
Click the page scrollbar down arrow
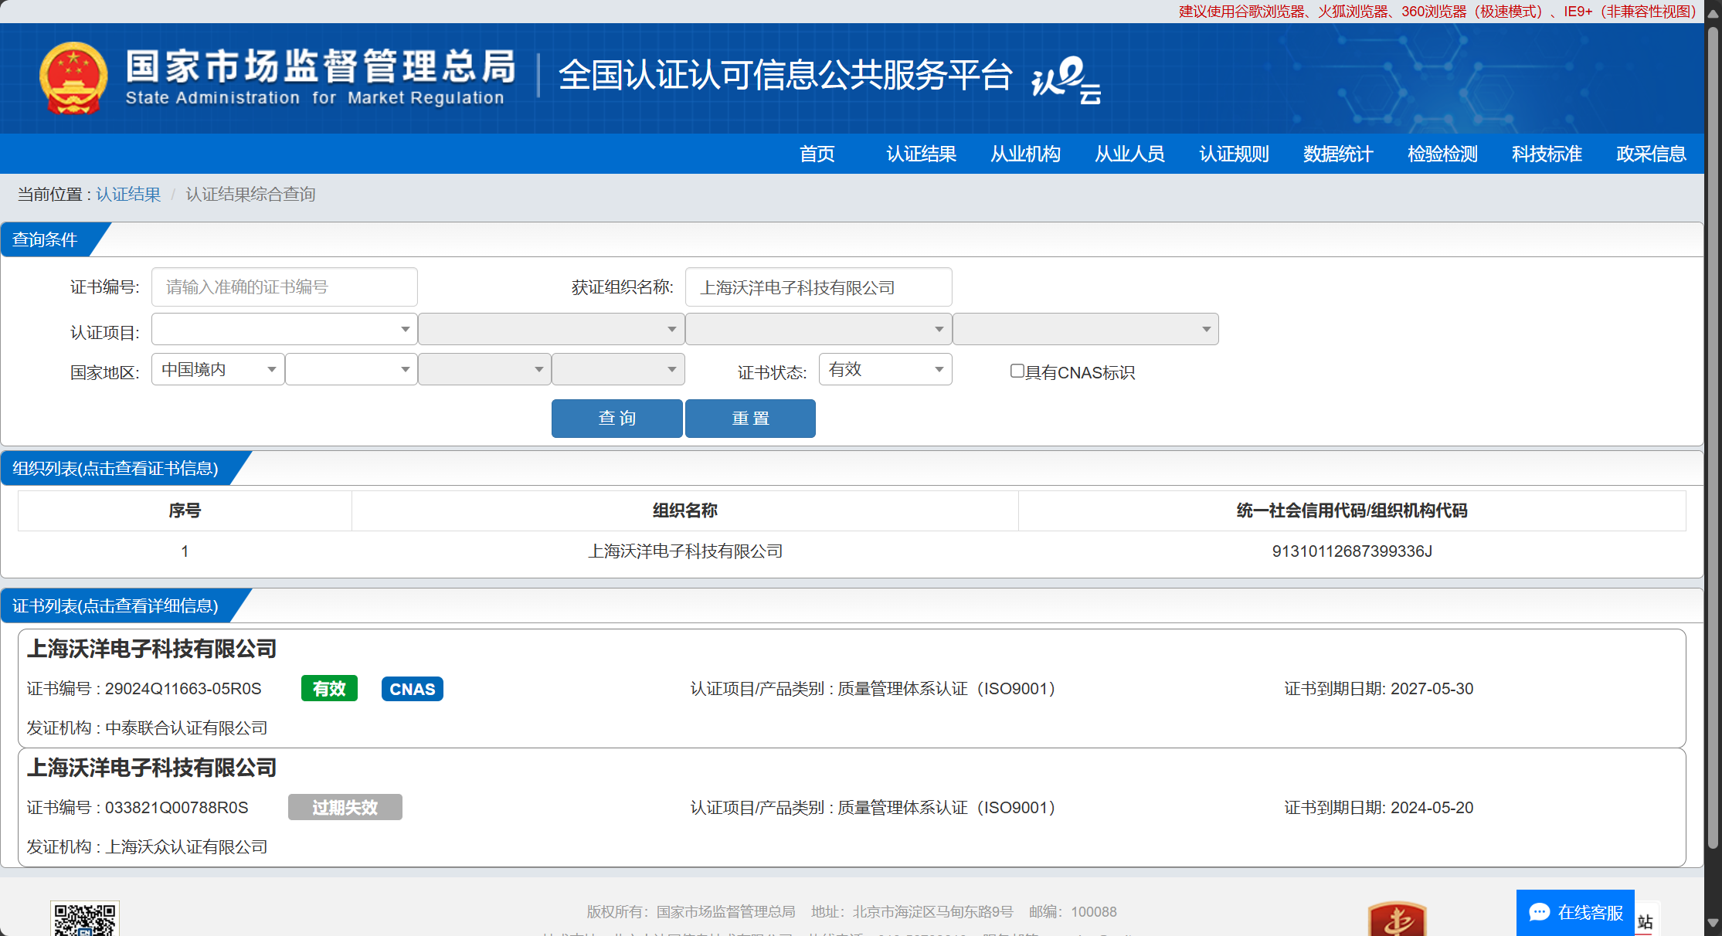(x=1713, y=922)
